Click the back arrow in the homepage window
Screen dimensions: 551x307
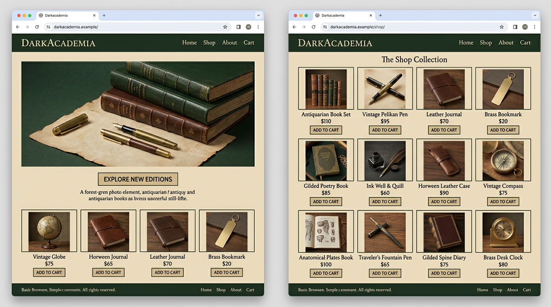pyautogui.click(x=18, y=27)
